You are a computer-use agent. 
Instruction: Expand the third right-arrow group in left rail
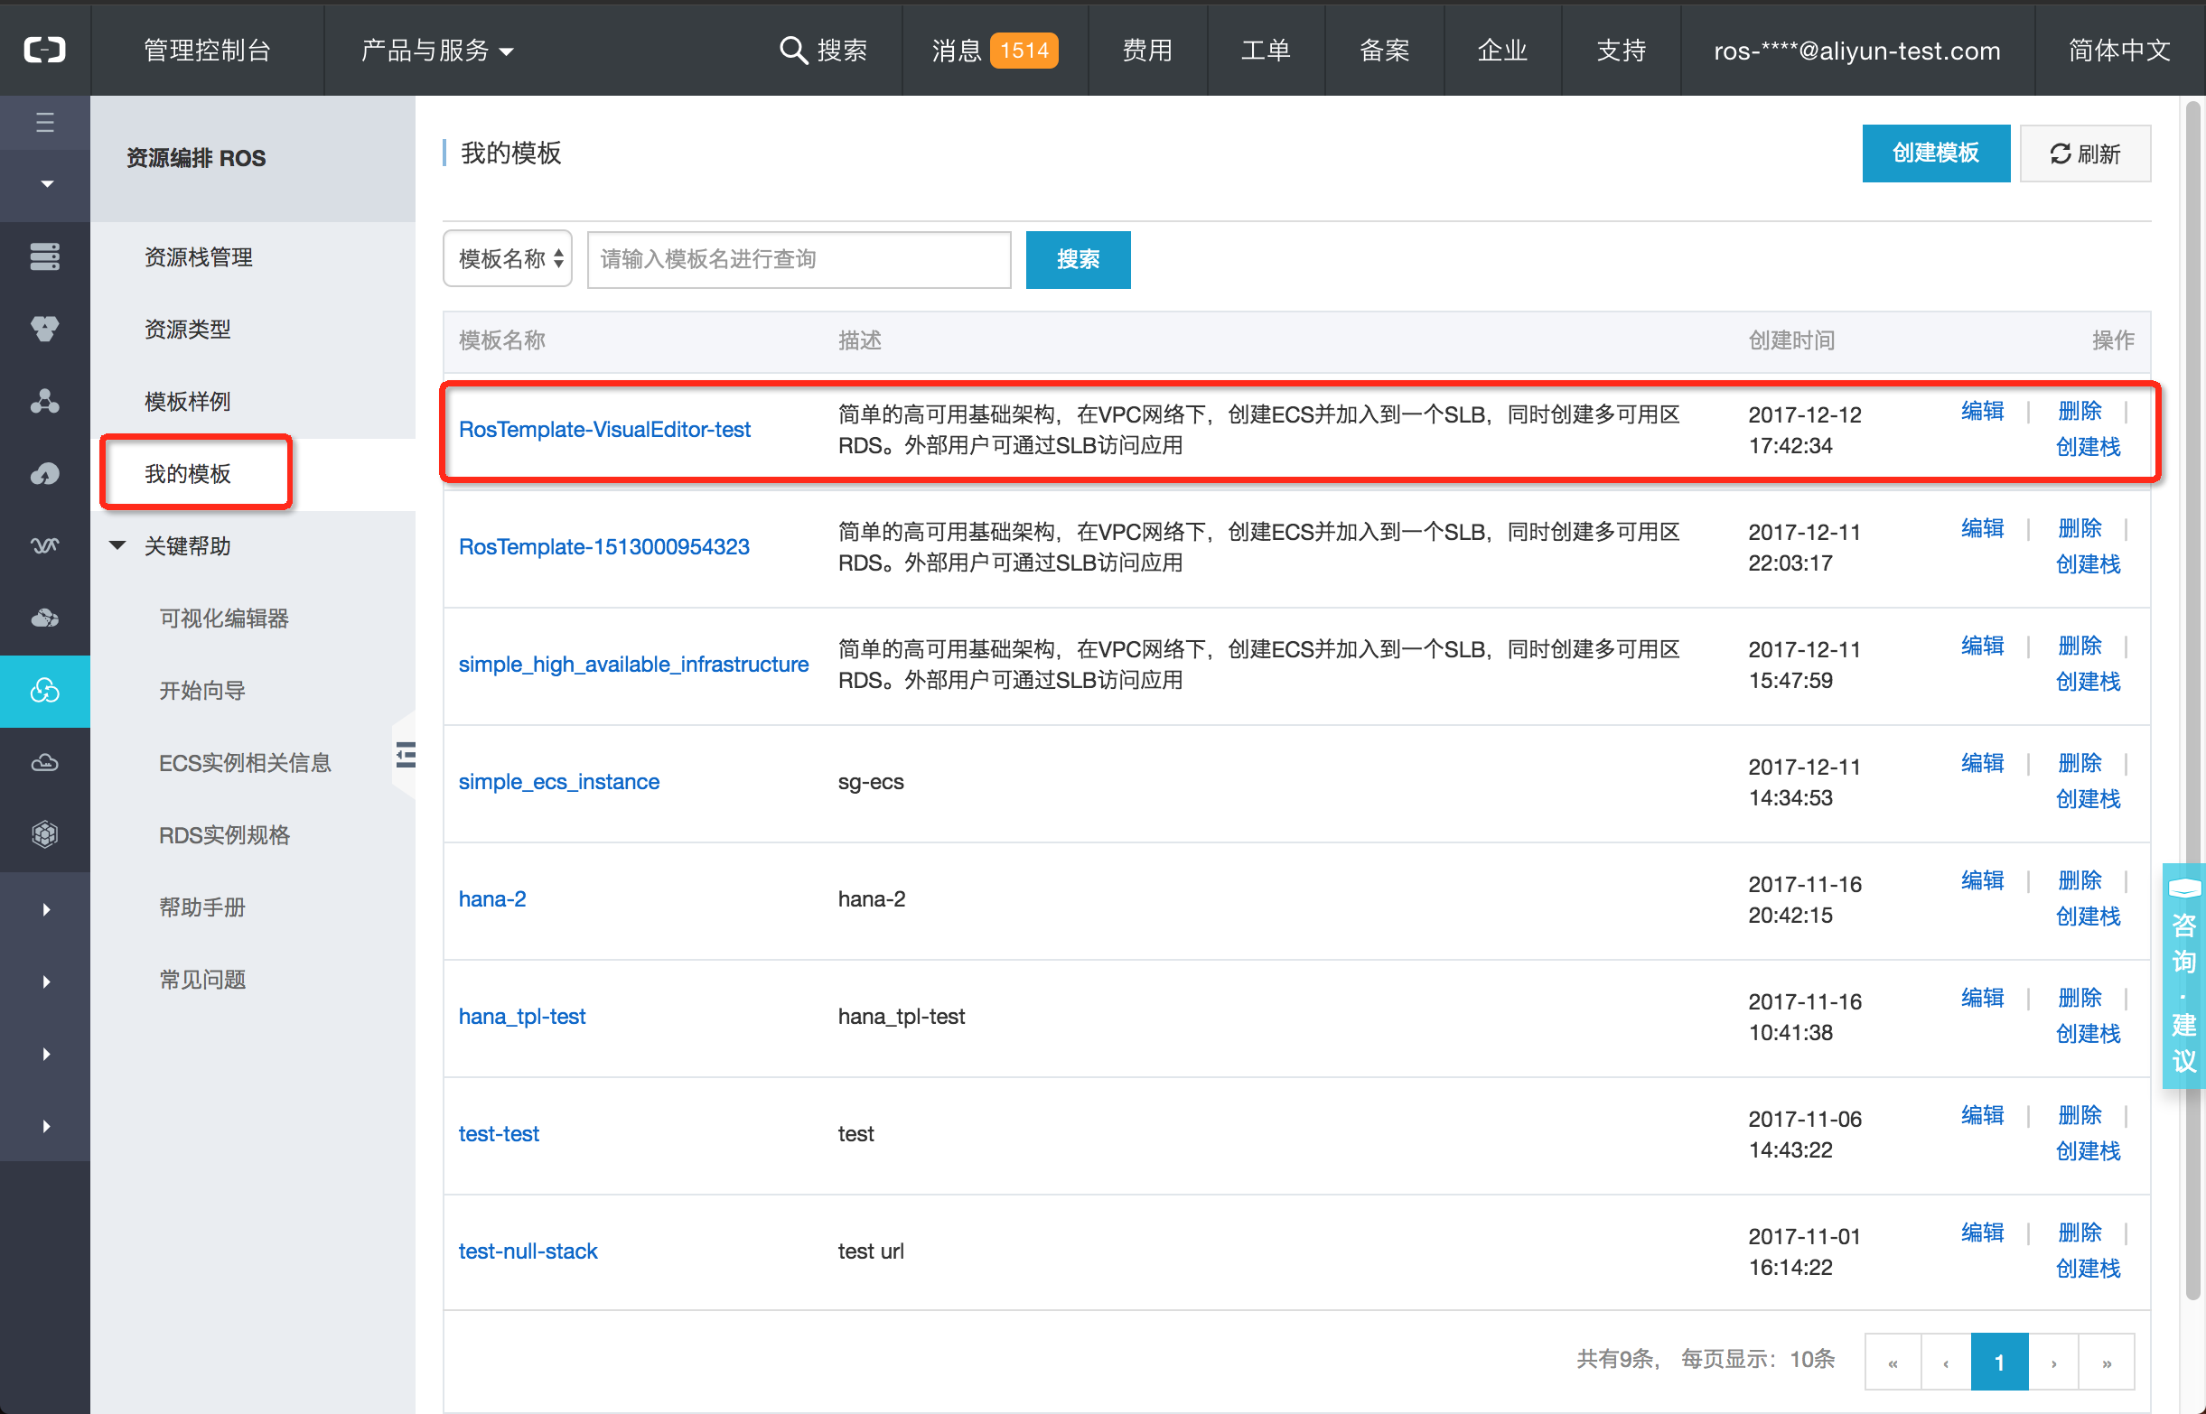click(x=46, y=1054)
